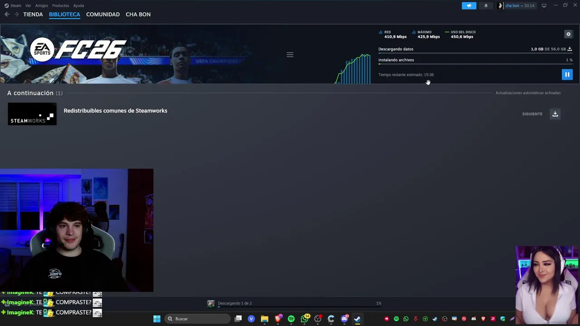Open the download queue reorder handle
Image resolution: width=580 pixels, height=326 pixels.
tap(290, 55)
